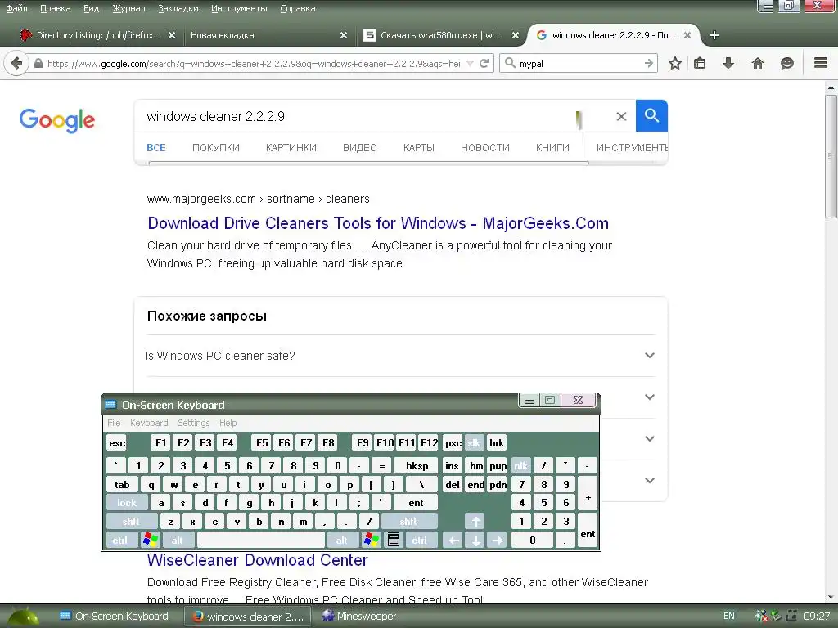Go to the home page icon
The image size is (838, 628).
point(757,63)
